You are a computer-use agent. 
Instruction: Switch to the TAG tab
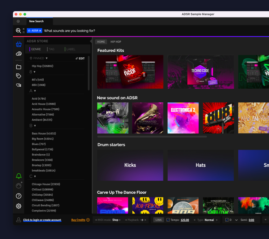click(x=51, y=49)
